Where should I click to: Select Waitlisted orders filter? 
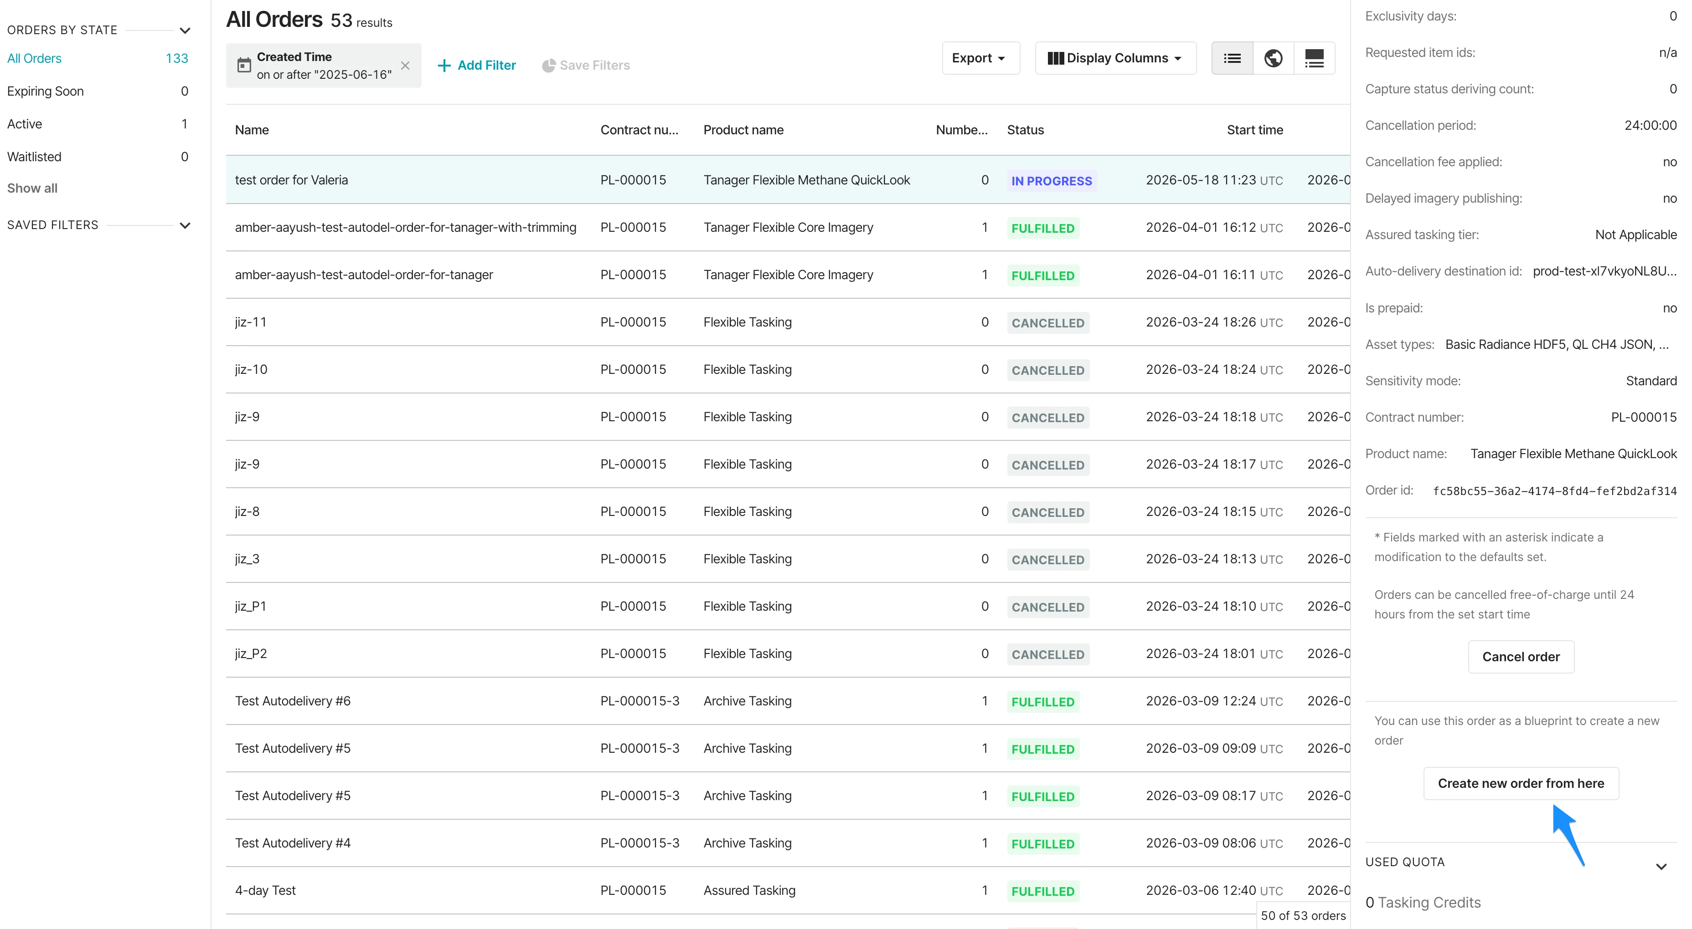(97, 157)
